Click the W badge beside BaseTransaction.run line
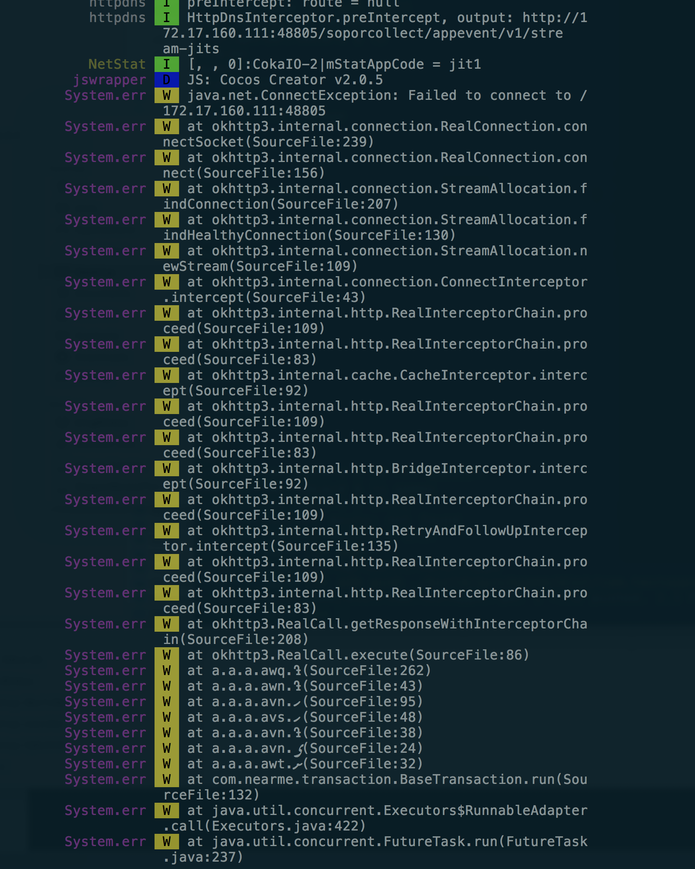Viewport: 695px width, 869px height. [166, 779]
